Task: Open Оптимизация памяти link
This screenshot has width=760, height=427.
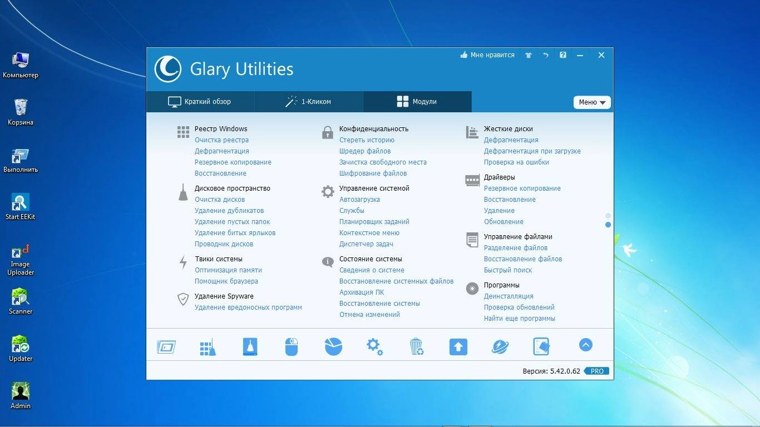Action: 228,270
